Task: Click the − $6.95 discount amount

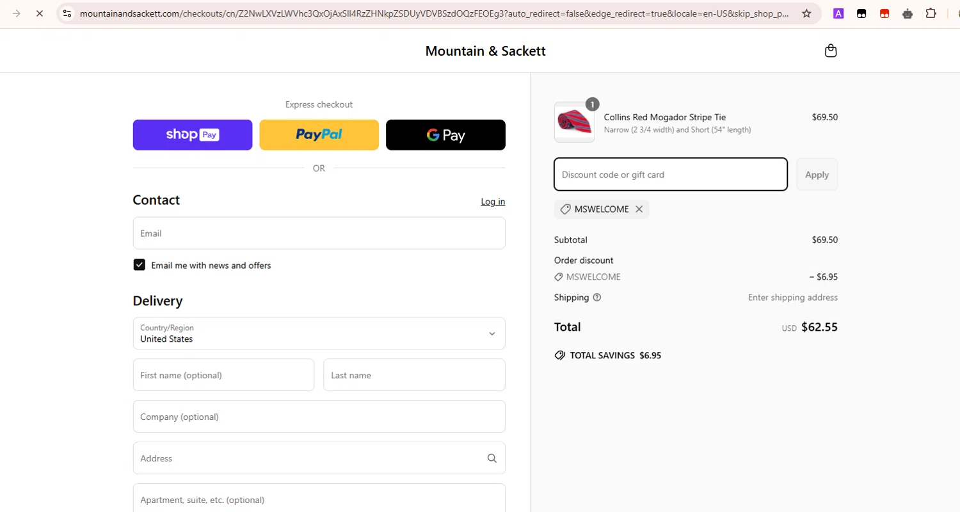Action: 823,277
